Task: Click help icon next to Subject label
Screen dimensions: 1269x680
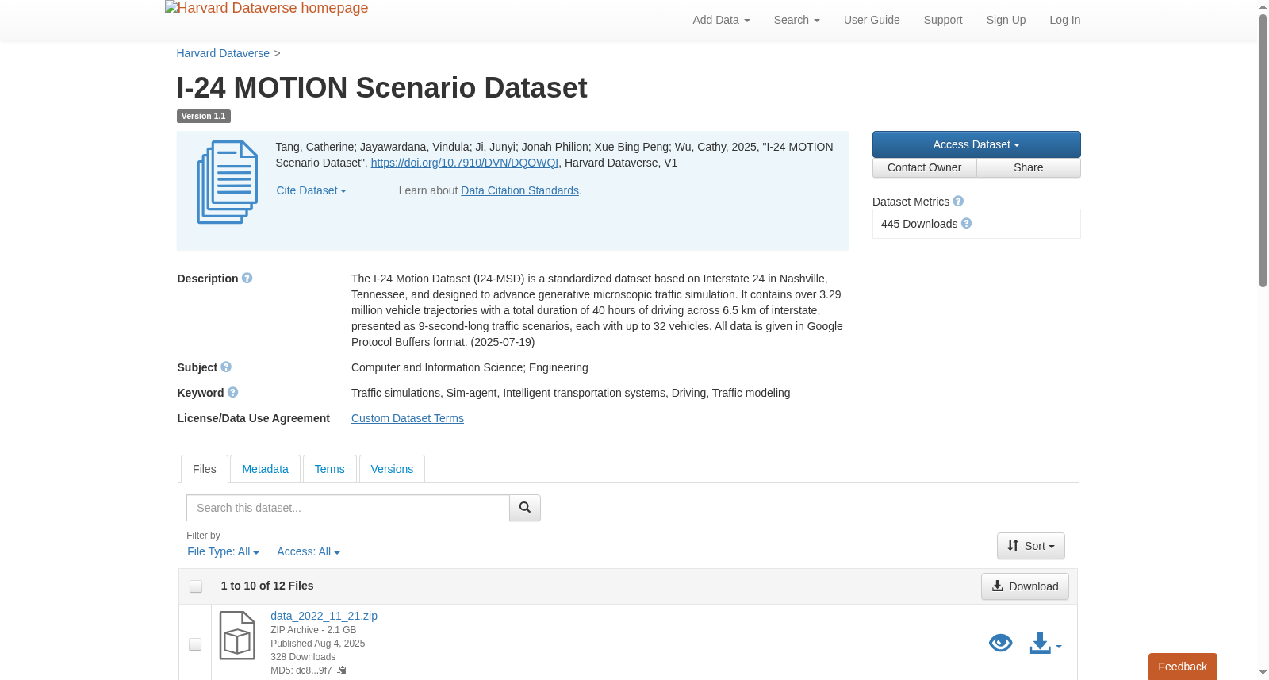Action: coord(226,367)
